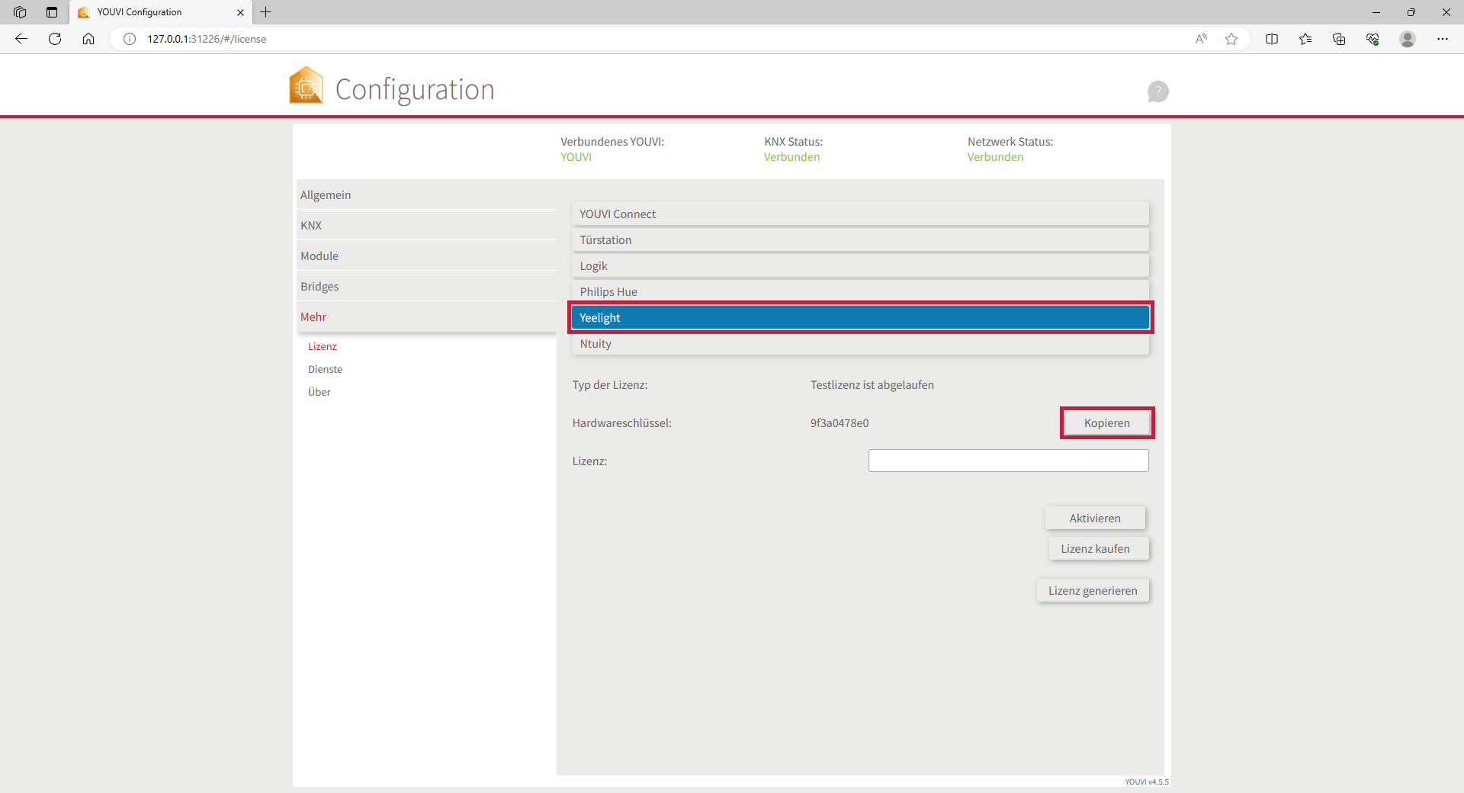The height and width of the screenshot is (793, 1464).
Task: Click the 'Hardwareschlüssel:' label
Action: coord(621,423)
